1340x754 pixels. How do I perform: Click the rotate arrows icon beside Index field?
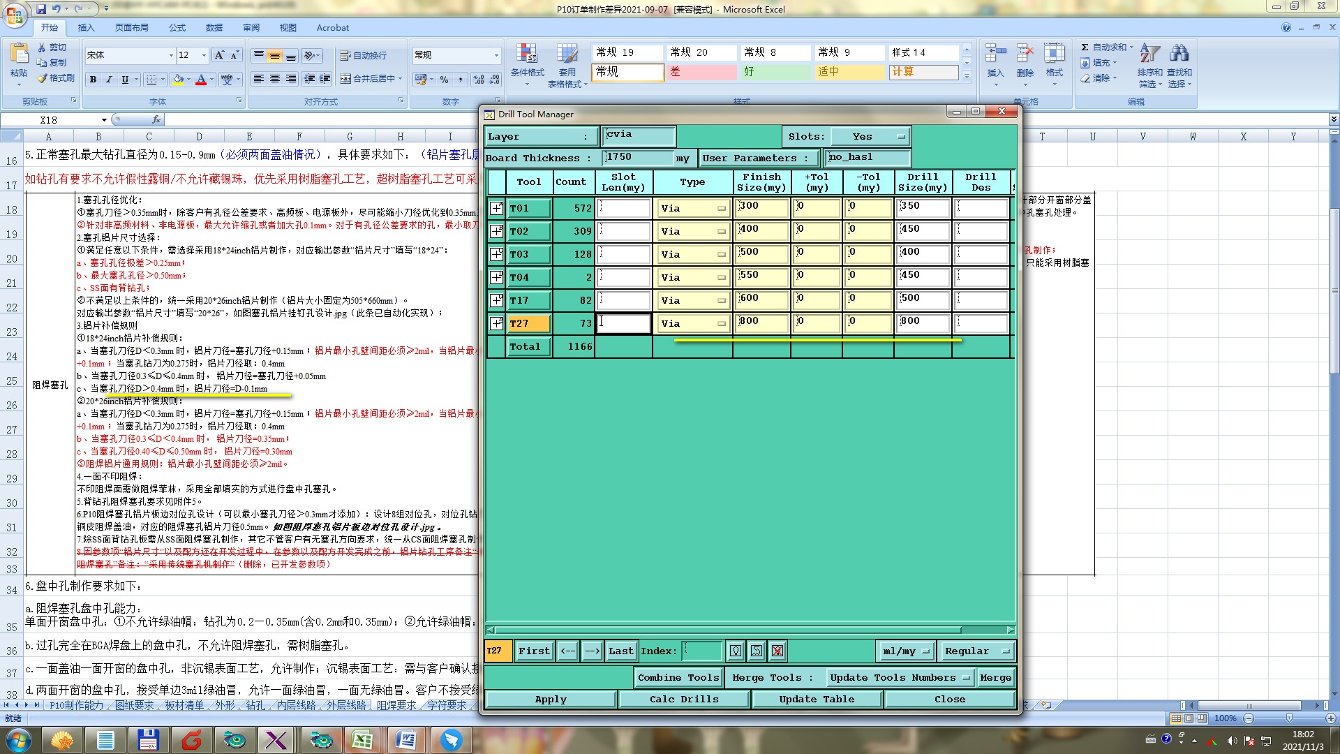coord(757,651)
